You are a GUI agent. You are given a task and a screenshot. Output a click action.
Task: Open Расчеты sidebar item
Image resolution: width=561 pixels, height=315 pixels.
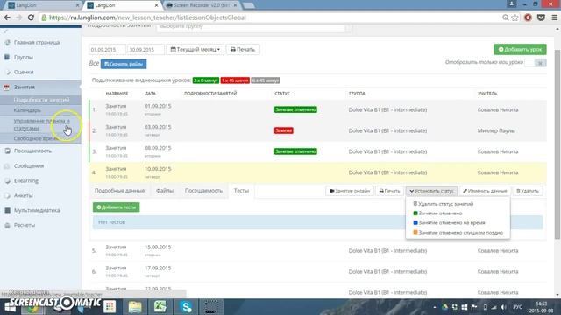tap(25, 225)
